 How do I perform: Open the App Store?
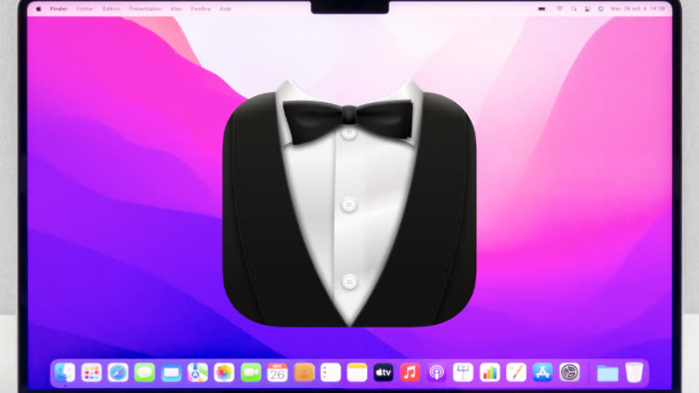click(x=543, y=373)
